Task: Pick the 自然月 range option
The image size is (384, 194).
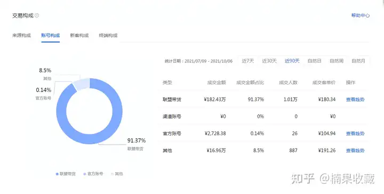Action: (x=358, y=61)
